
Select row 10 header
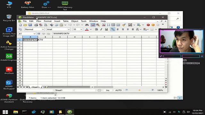20,64
